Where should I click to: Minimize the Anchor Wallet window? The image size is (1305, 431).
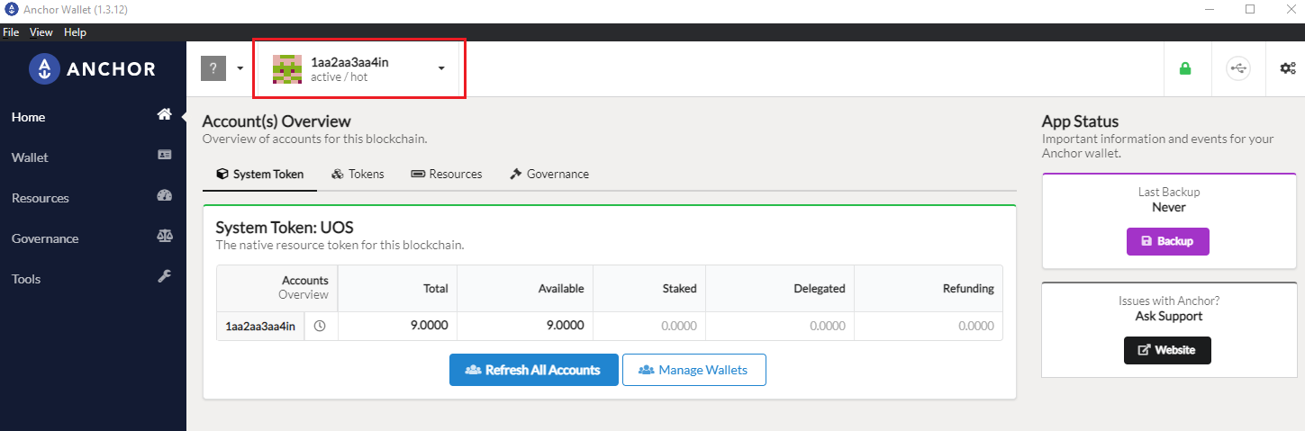pos(1209,9)
